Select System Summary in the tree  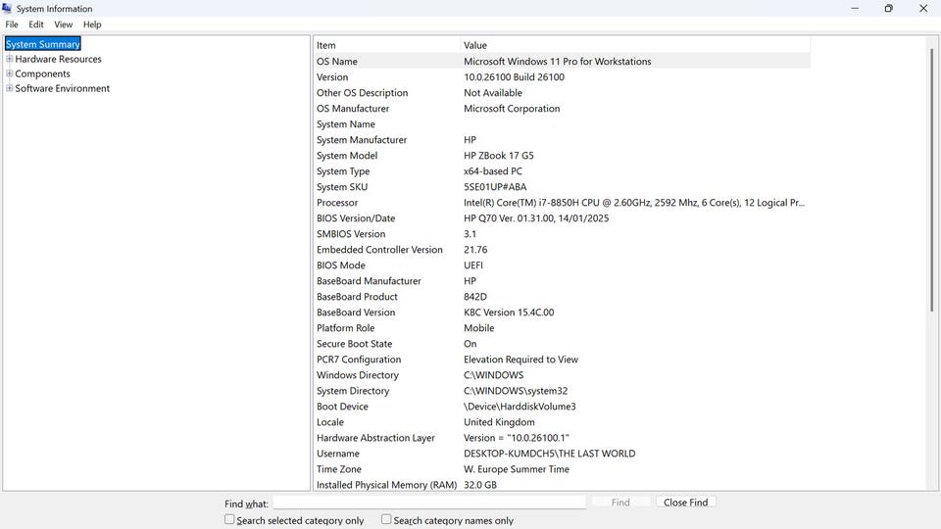pos(42,44)
